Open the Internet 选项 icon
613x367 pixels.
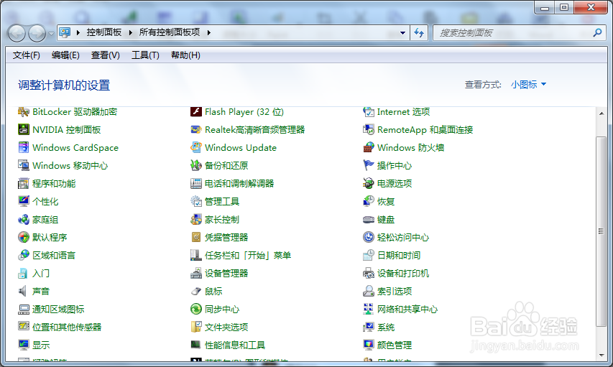(x=368, y=112)
